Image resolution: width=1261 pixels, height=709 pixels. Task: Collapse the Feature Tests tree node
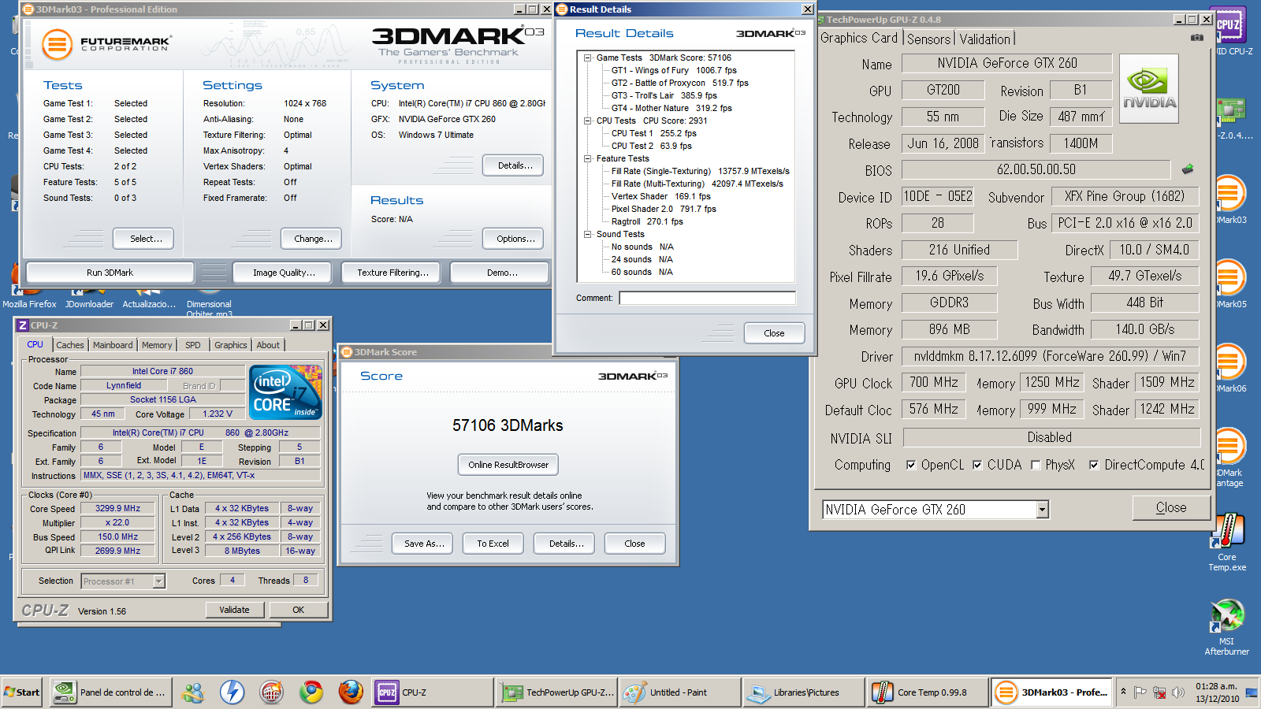587,158
